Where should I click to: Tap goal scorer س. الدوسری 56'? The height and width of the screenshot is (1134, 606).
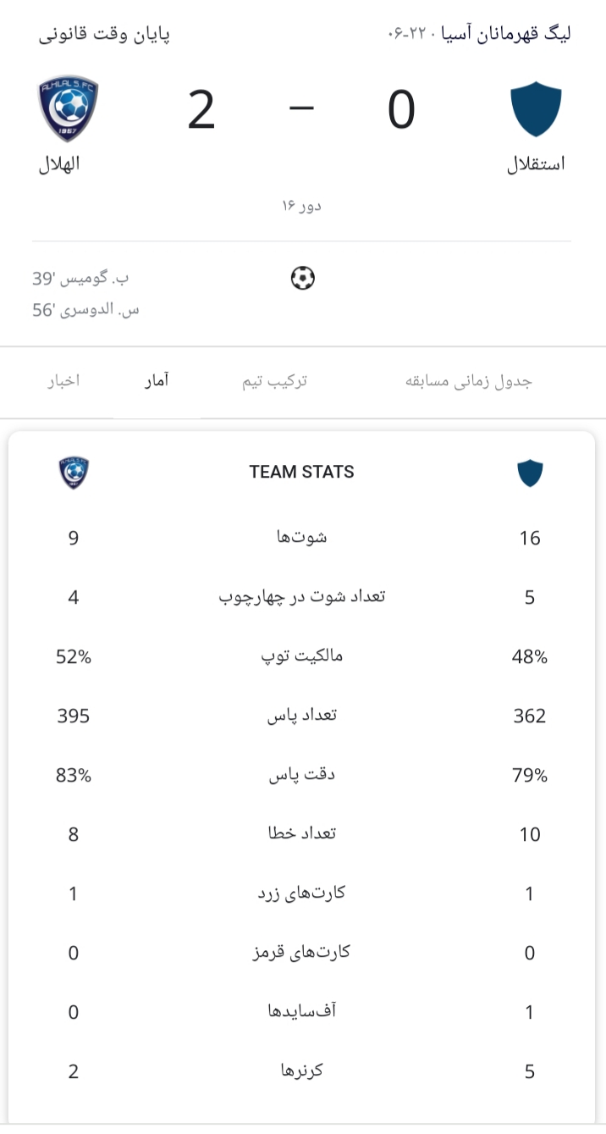pos(85,310)
